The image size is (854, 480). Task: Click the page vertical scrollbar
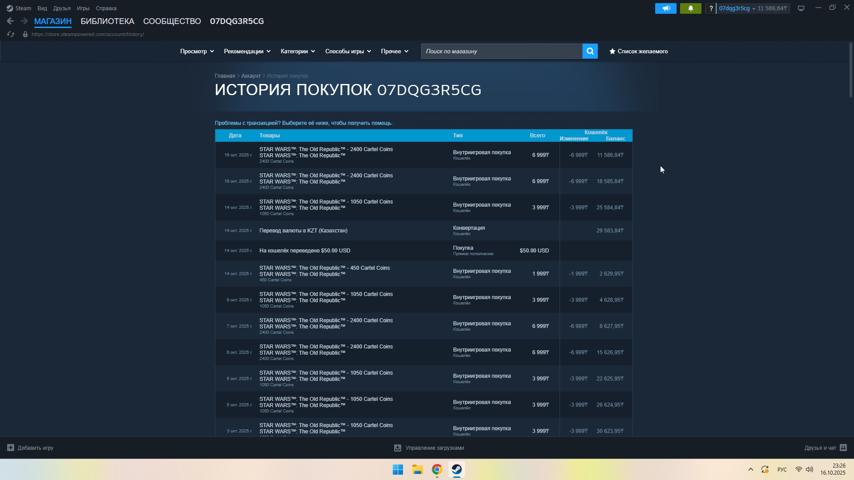[850, 70]
